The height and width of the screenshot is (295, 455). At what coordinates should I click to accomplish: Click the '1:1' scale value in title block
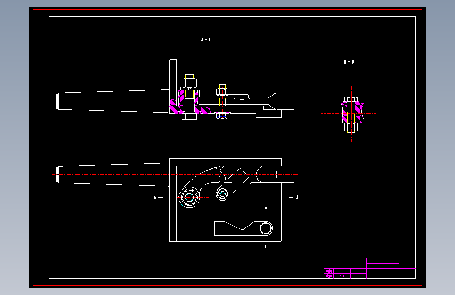click(342, 276)
